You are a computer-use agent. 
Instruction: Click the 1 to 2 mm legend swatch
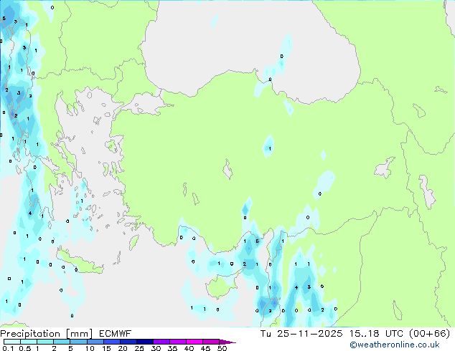point(45,342)
